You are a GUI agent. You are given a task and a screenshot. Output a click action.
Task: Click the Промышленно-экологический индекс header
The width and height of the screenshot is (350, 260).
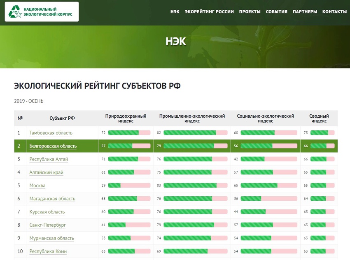192,118
